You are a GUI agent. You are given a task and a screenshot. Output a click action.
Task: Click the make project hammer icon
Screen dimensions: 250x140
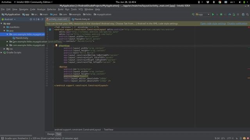point(193,14)
